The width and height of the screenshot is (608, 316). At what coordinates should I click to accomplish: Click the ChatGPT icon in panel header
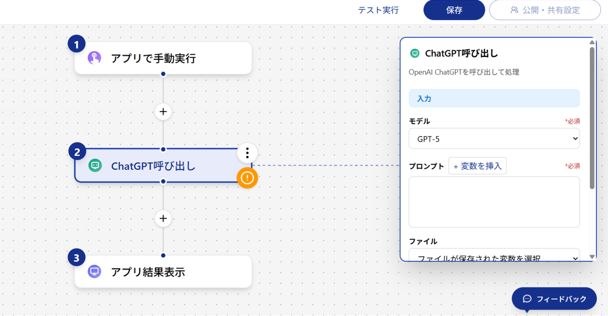pyautogui.click(x=415, y=53)
